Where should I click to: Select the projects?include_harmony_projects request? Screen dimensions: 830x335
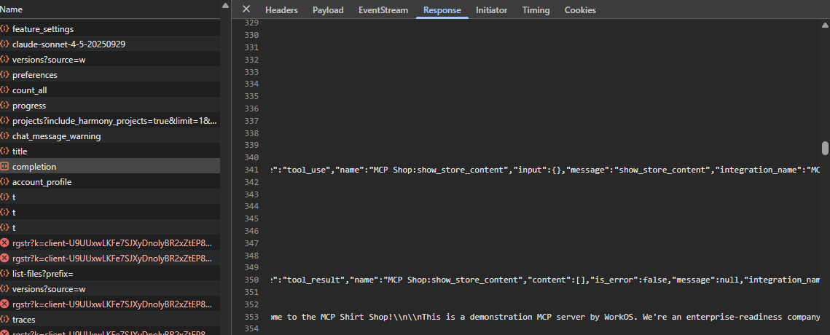point(110,121)
